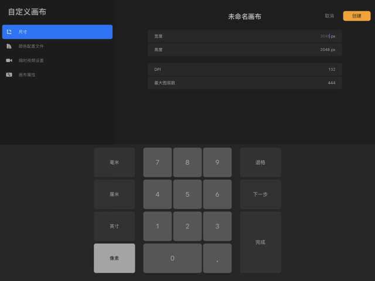This screenshot has width=375, height=281.
Task: Tap the decimal point key
Action: (217, 258)
